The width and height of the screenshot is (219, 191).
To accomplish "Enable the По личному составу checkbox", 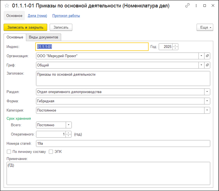I will [9, 152].
